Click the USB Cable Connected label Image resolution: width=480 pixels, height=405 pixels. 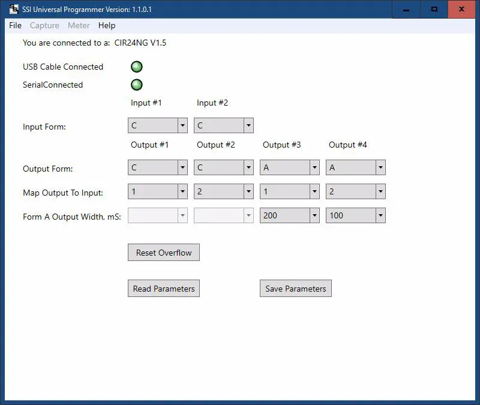[x=63, y=67]
